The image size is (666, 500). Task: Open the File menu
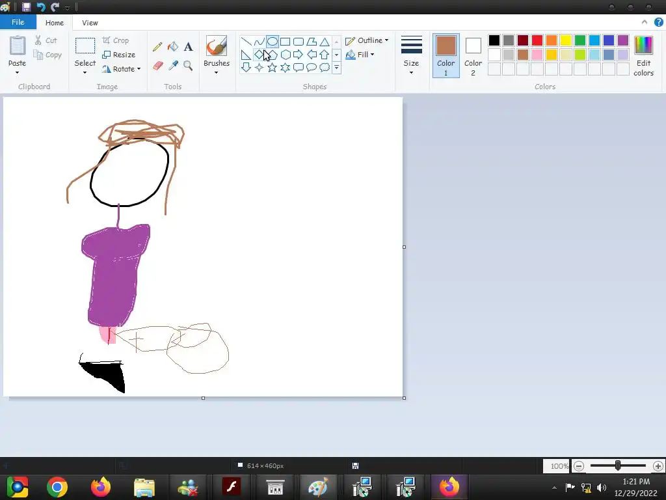click(x=18, y=22)
